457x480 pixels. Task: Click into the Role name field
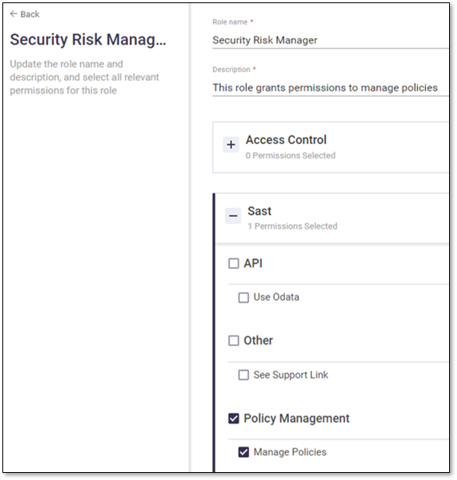330,40
